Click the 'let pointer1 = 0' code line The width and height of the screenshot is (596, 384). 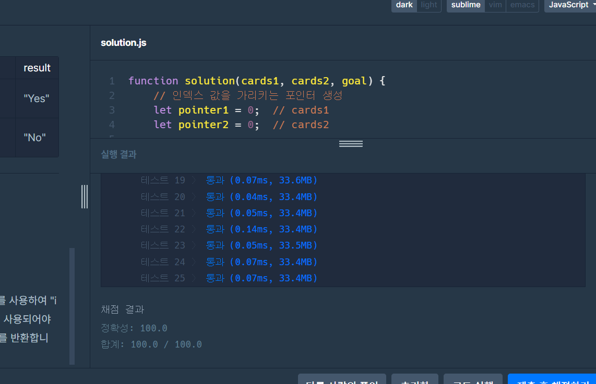coord(206,110)
